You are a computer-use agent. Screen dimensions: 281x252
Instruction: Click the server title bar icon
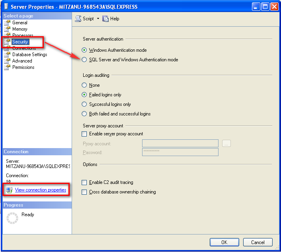[x=6, y=7]
